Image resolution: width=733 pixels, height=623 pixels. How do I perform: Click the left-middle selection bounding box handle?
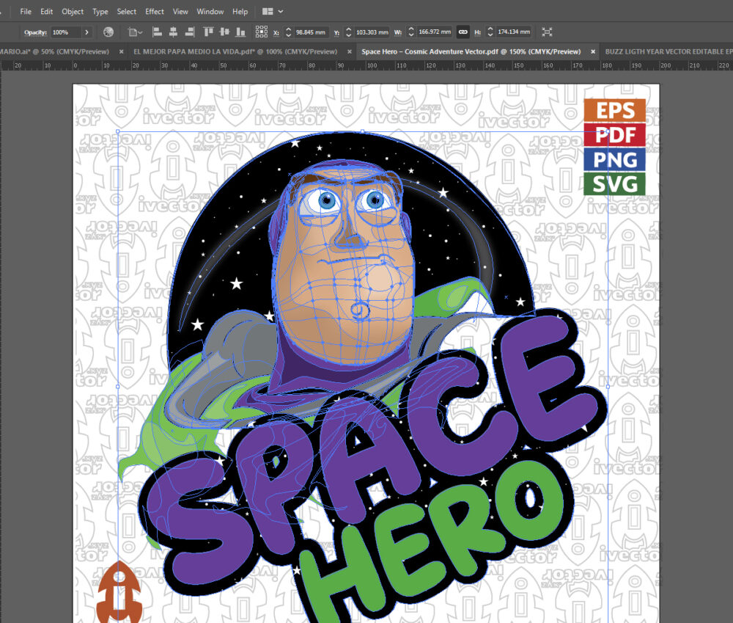(117, 387)
